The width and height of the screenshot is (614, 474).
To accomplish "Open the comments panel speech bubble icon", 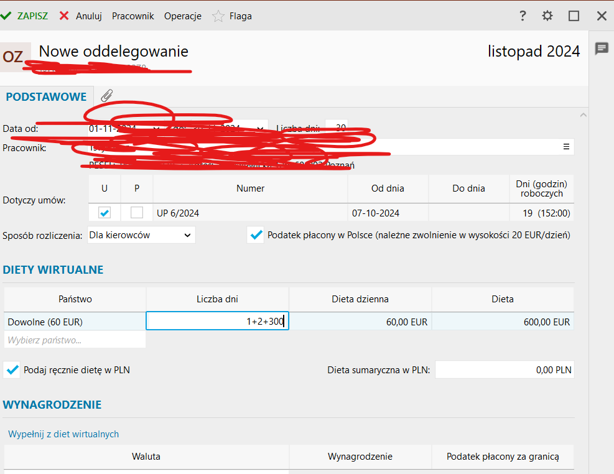I will click(x=602, y=49).
